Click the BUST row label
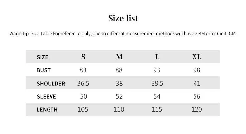 pyautogui.click(x=43, y=70)
